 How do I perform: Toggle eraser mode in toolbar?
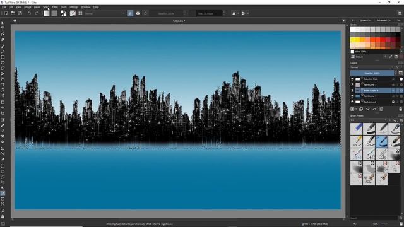[130, 13]
